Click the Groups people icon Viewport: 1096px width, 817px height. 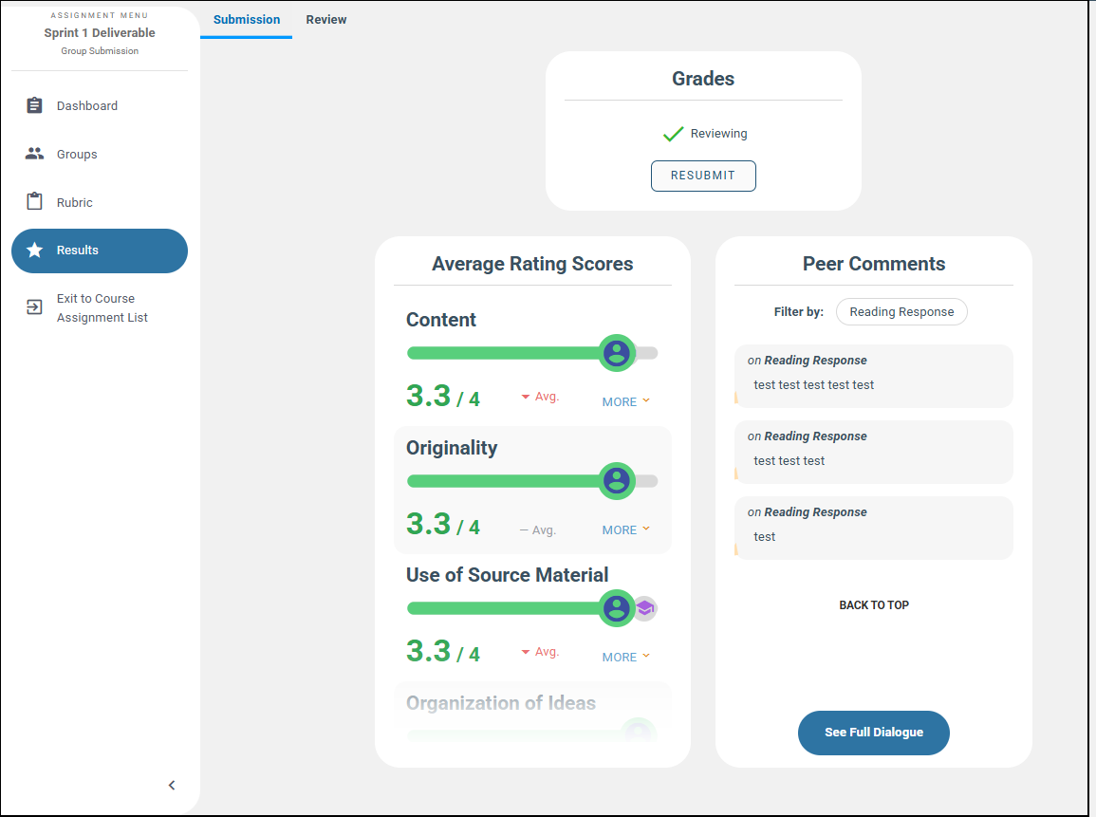(35, 154)
